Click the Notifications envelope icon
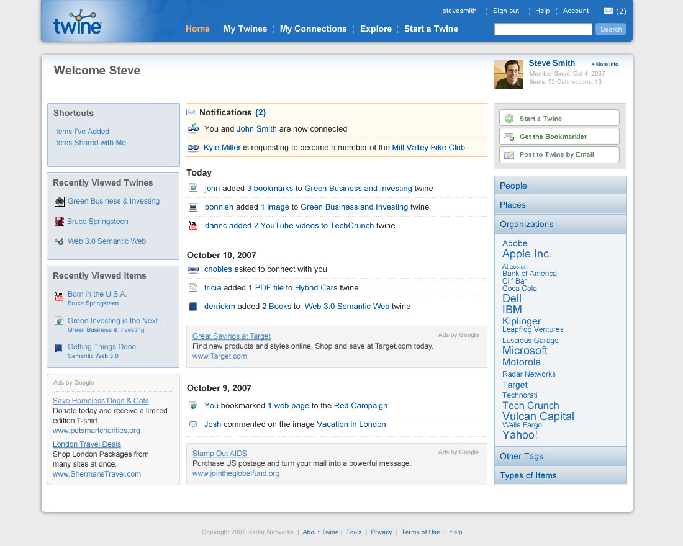The height and width of the screenshot is (546, 683). tap(191, 112)
